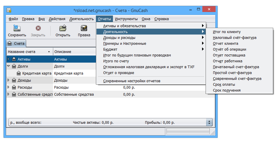
Task: Select Срок оплаты report
Action: coord(239,84)
